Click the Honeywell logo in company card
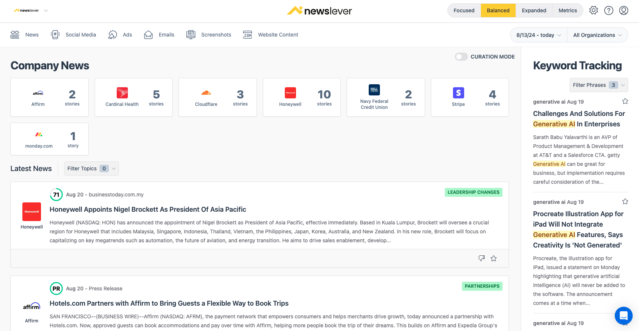 click(290, 93)
